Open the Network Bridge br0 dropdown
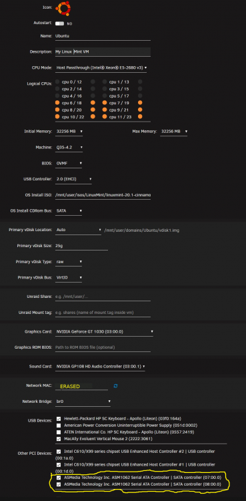Image resolution: width=246 pixels, height=501 pixels. pos(83,401)
